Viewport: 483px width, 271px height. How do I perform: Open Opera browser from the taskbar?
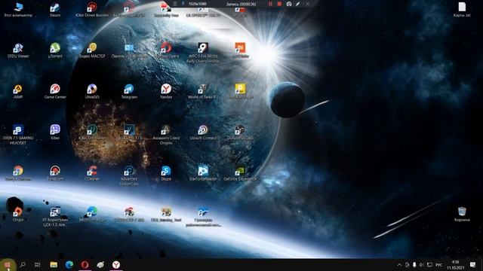coord(85,264)
